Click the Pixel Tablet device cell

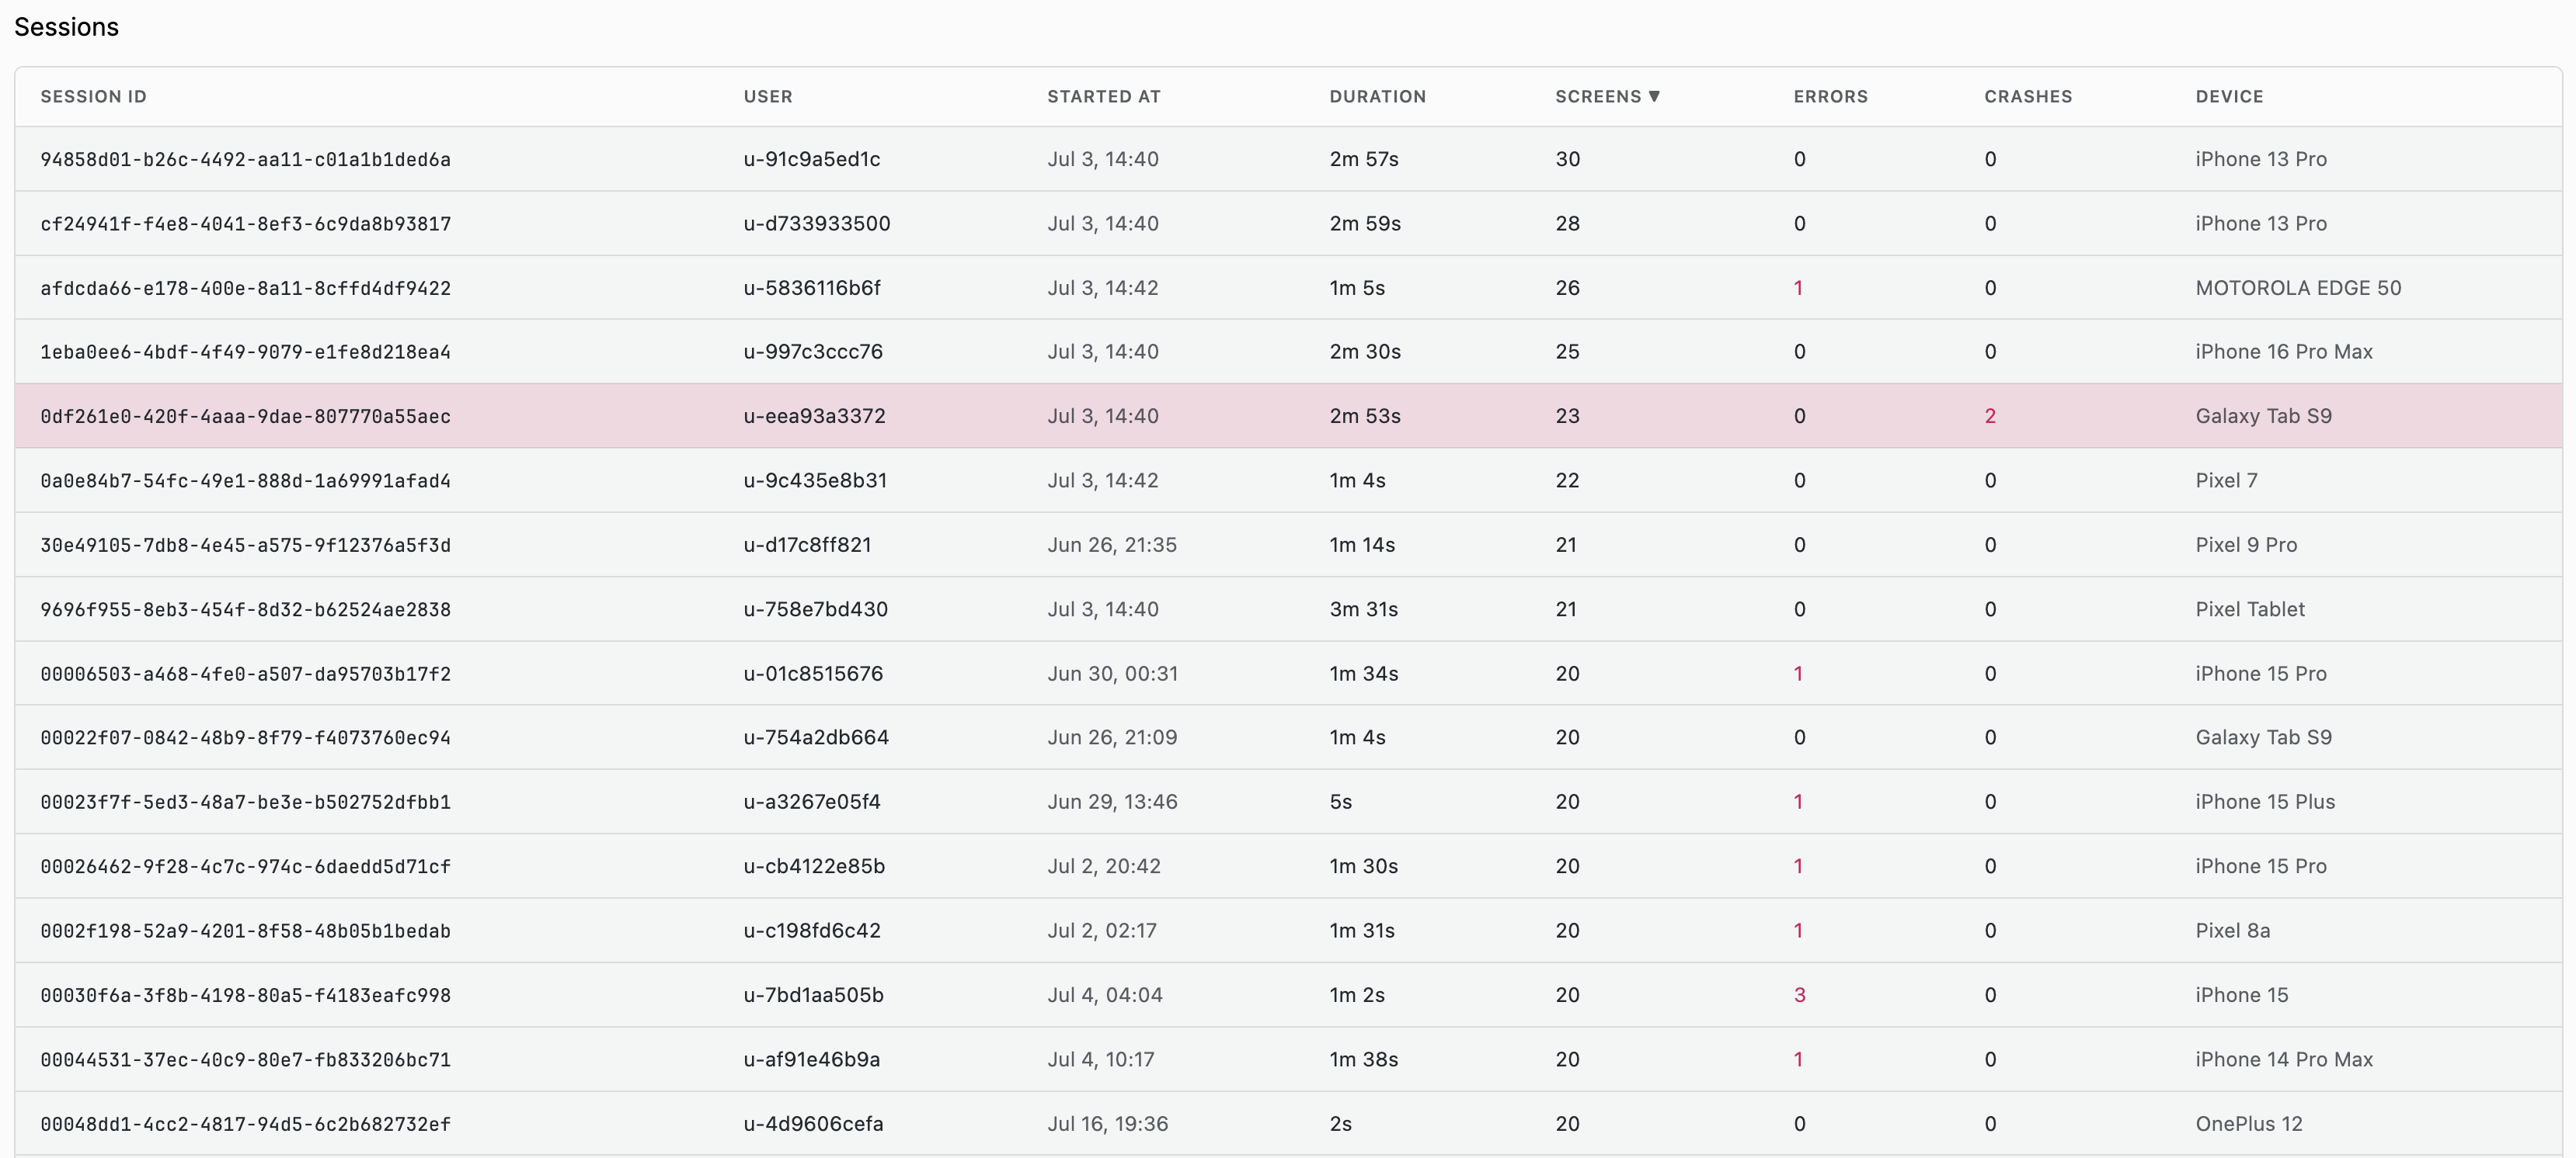(x=2249, y=608)
